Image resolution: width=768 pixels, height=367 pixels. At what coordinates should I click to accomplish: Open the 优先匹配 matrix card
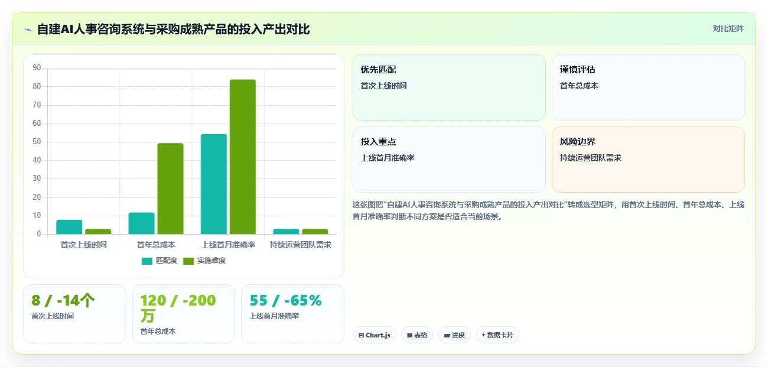click(x=449, y=87)
